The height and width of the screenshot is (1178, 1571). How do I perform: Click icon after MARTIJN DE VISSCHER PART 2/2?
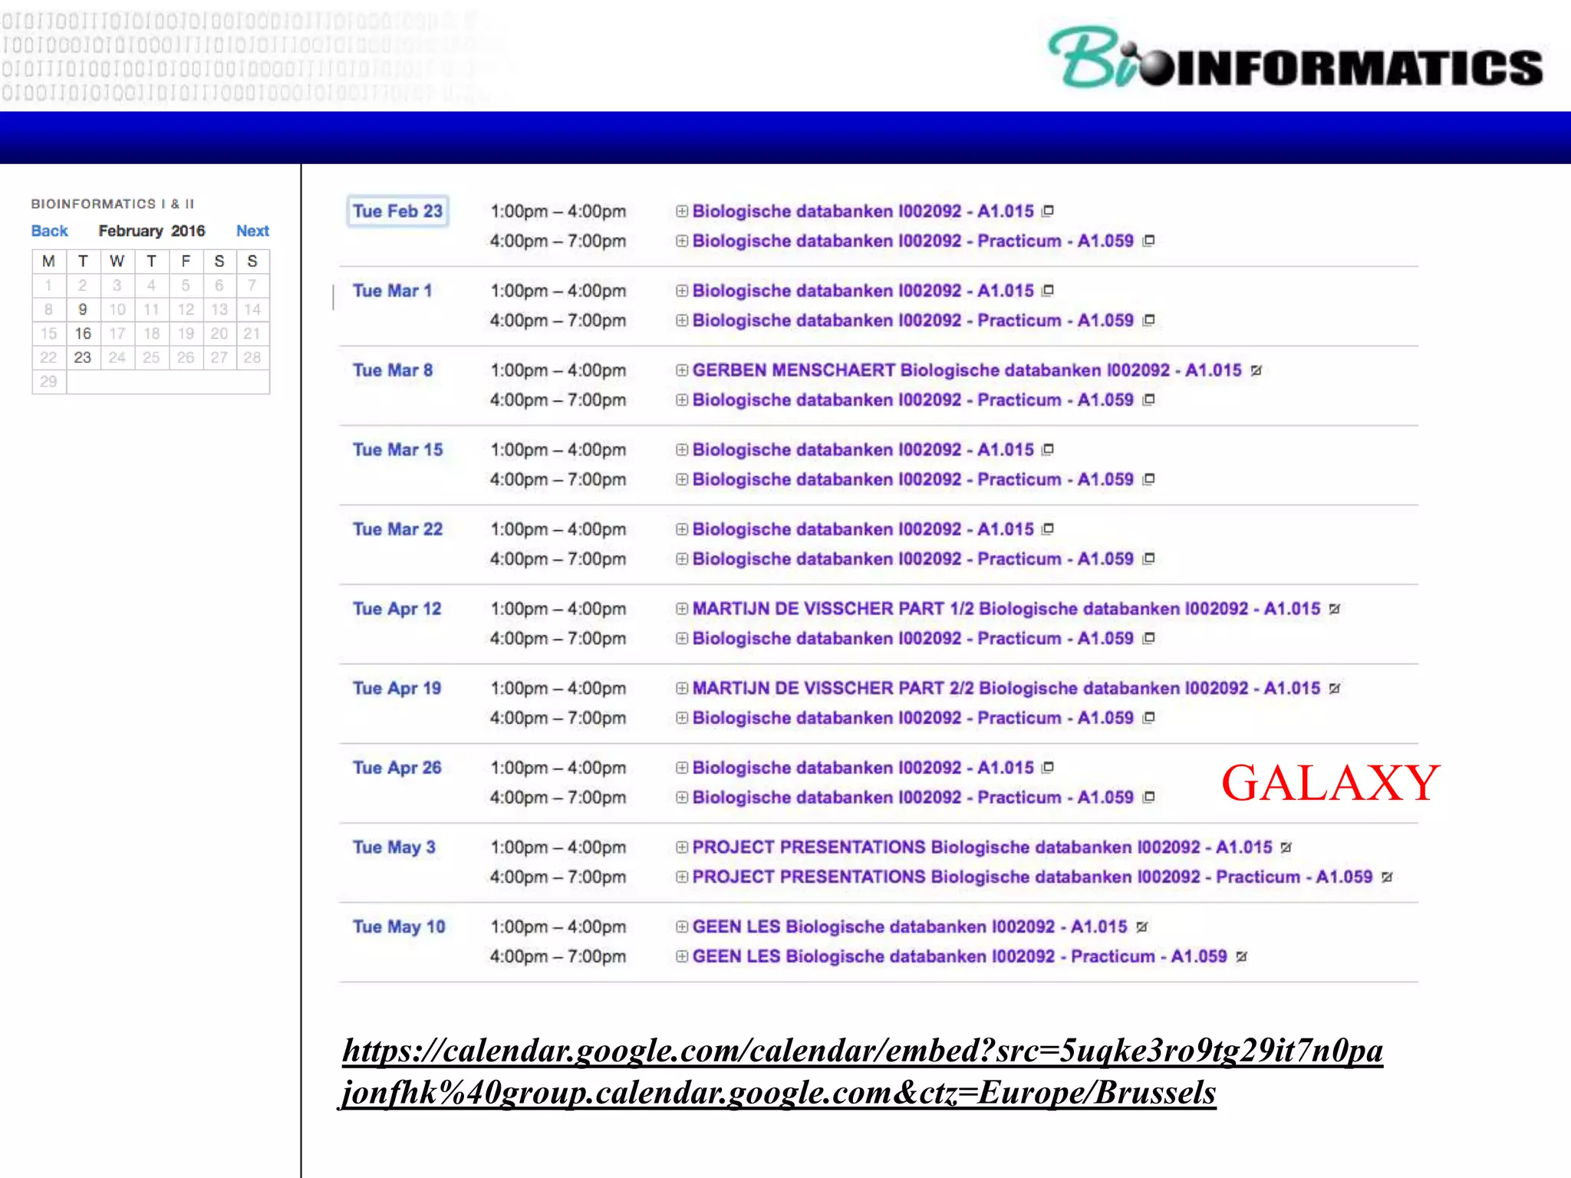coord(1335,689)
